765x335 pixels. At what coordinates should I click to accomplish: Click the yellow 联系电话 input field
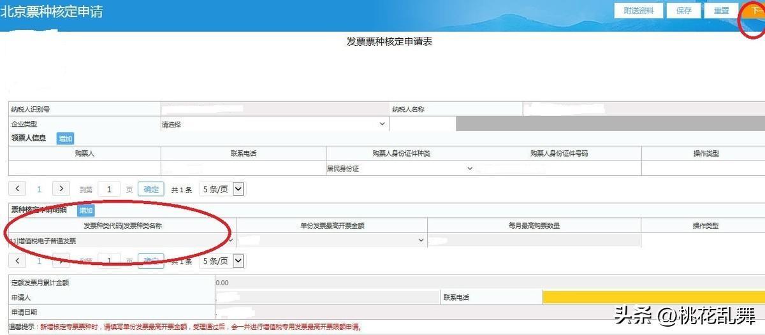(x=653, y=297)
